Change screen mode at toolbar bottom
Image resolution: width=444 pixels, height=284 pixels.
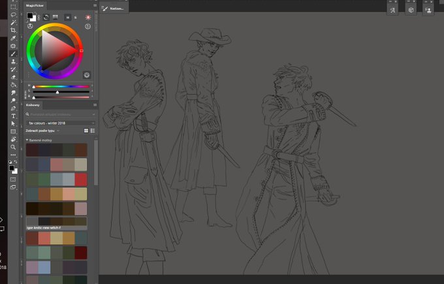pyautogui.click(x=13, y=187)
